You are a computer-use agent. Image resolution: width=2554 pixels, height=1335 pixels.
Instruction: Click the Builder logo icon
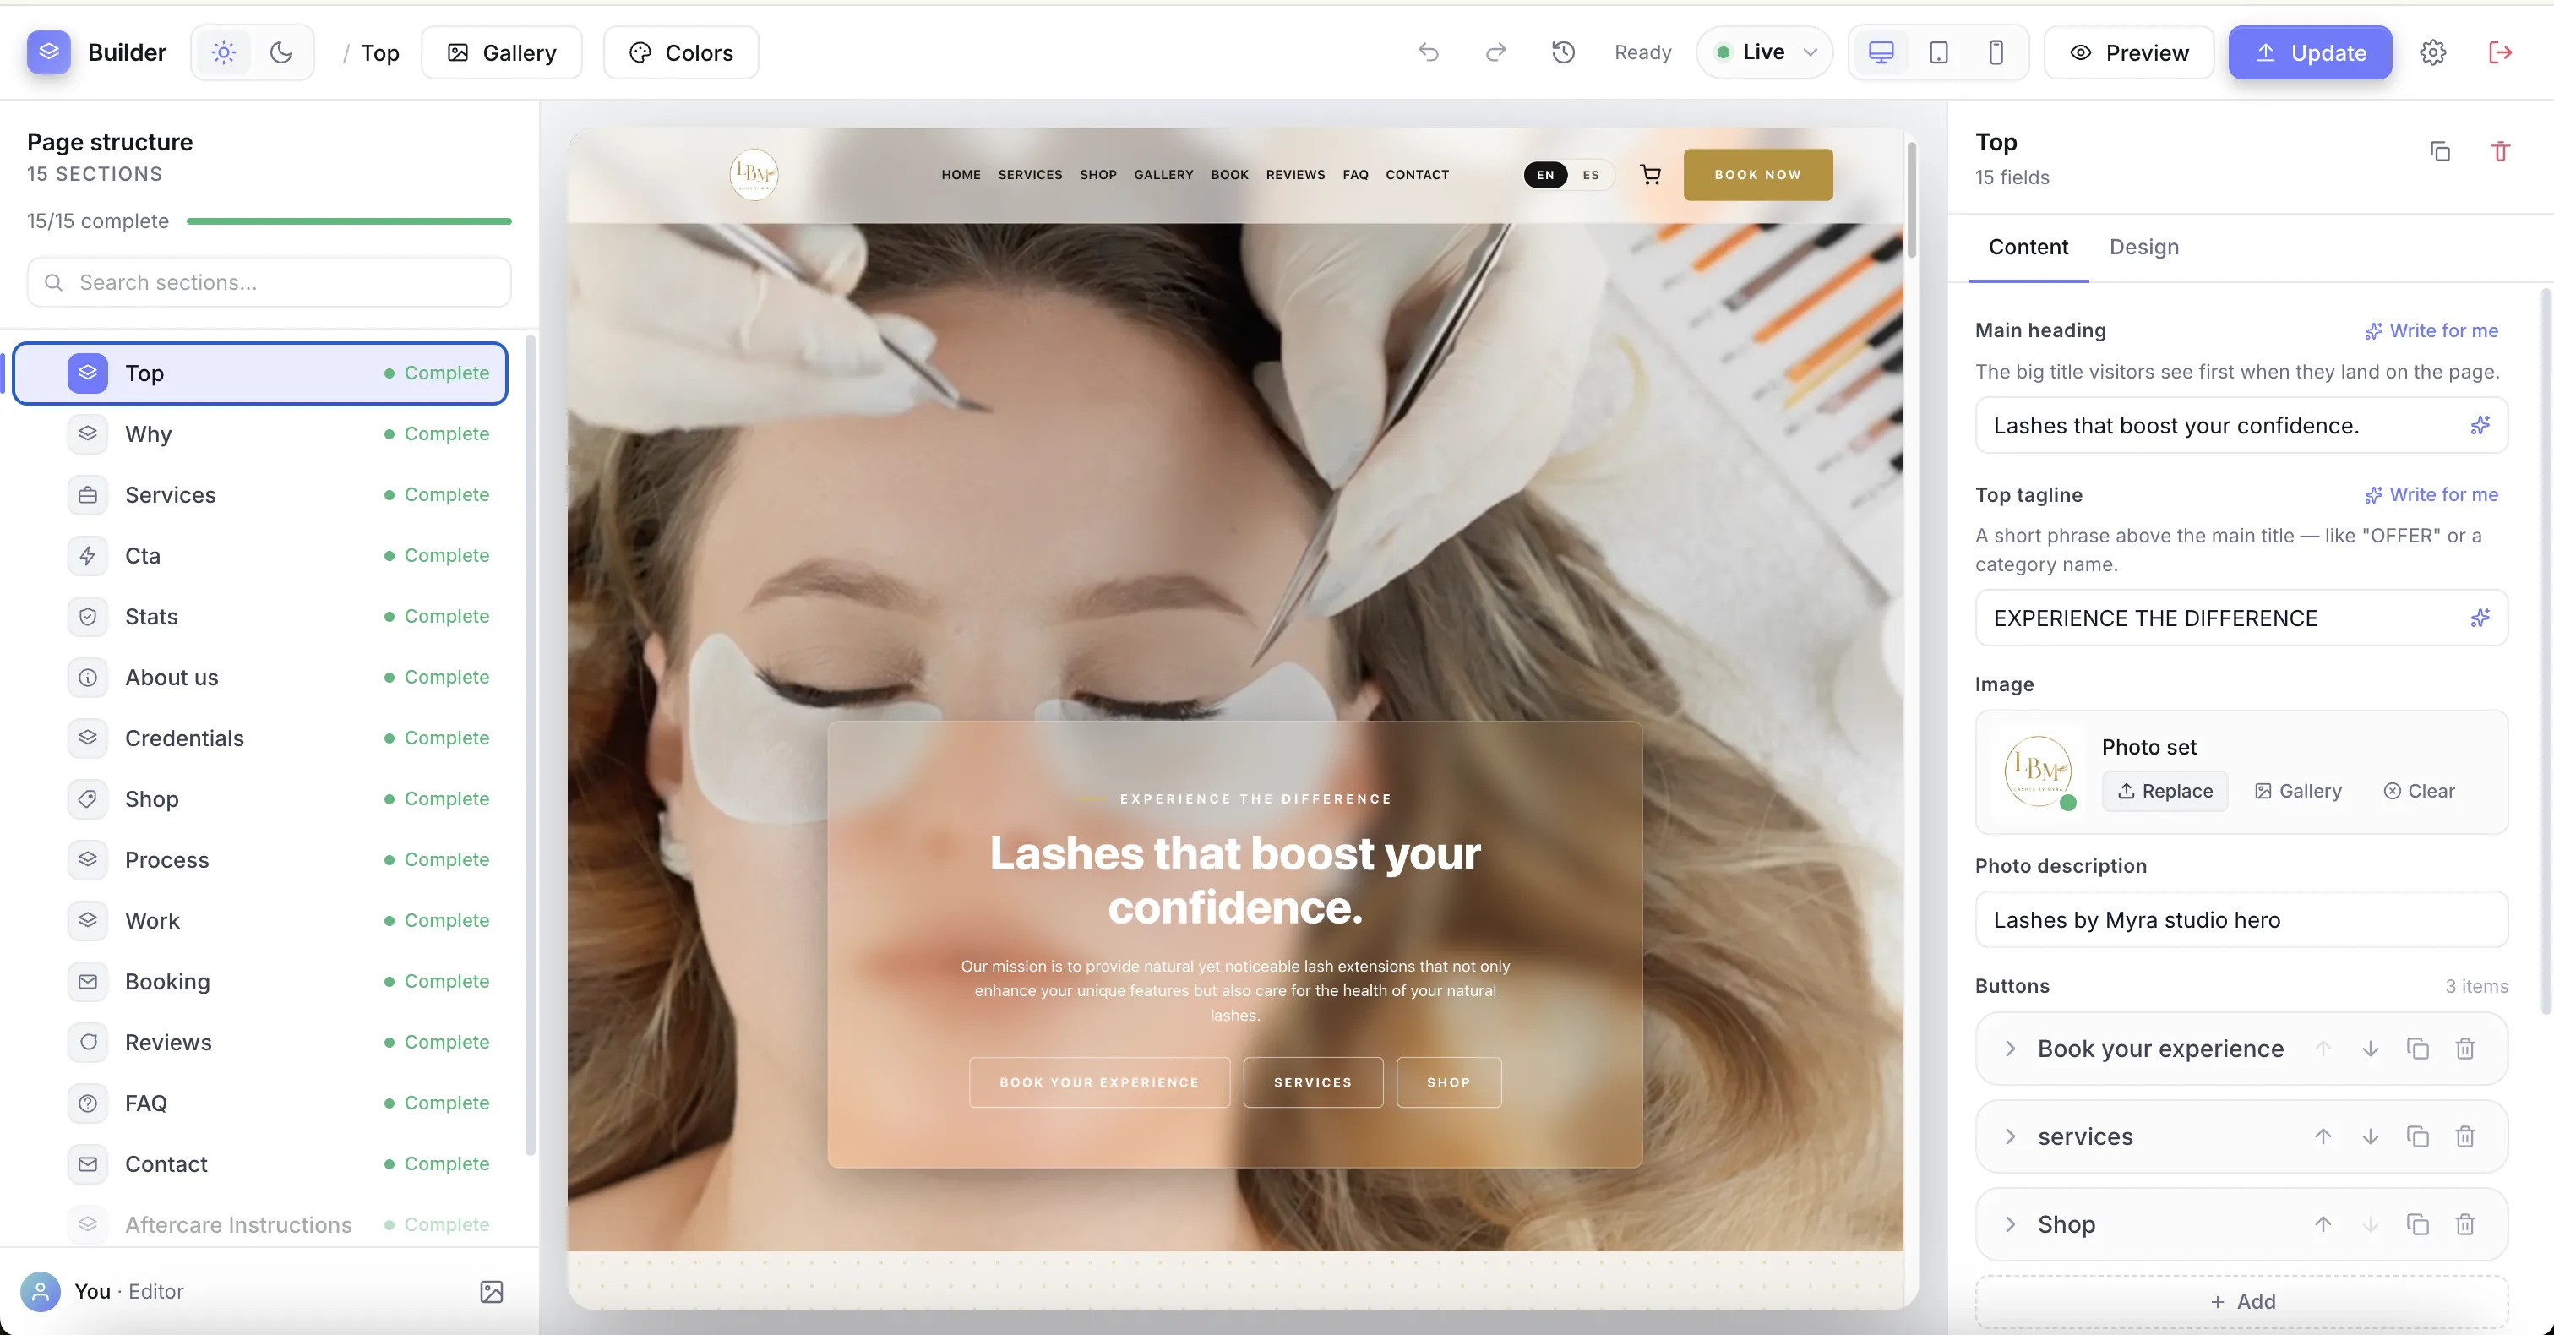49,52
